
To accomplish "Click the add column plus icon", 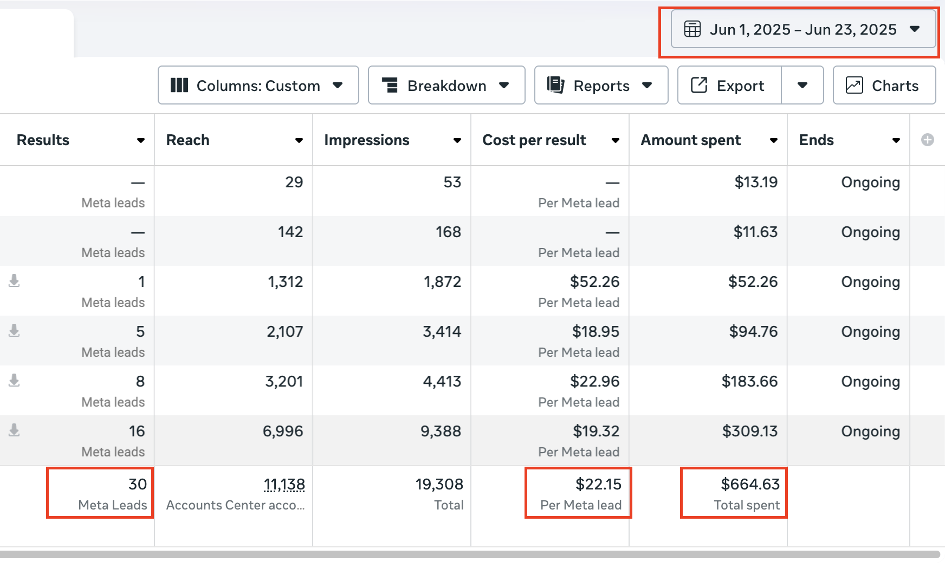I will 927,140.
